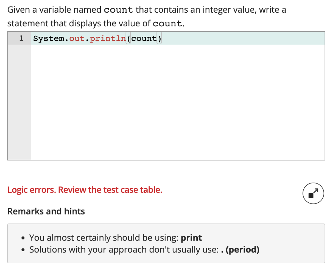Click the 'count' argument inside the parentheses
This screenshot has height=276, width=333.
tap(144, 38)
